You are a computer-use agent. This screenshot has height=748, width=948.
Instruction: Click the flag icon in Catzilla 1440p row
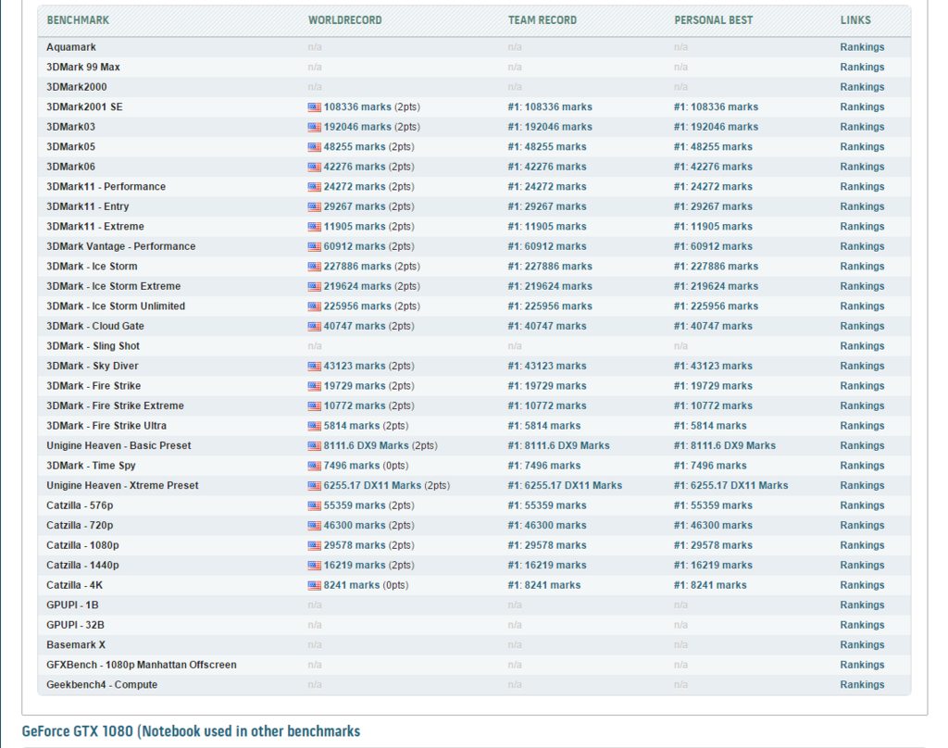click(315, 566)
